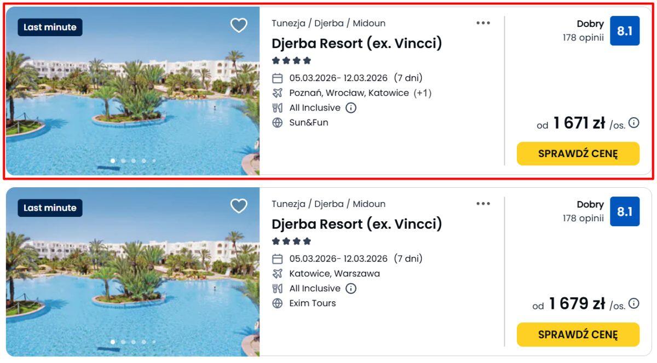Click SPRAWDŹ CENĘ button for 1 671 zł offer
657x363 pixels.
coord(578,154)
